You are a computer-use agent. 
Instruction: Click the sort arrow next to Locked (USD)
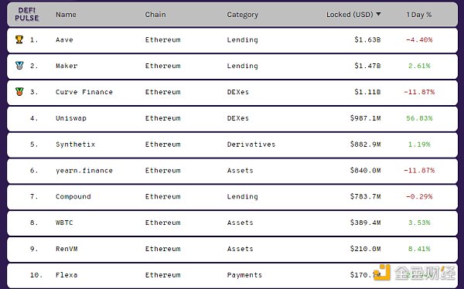pos(378,14)
